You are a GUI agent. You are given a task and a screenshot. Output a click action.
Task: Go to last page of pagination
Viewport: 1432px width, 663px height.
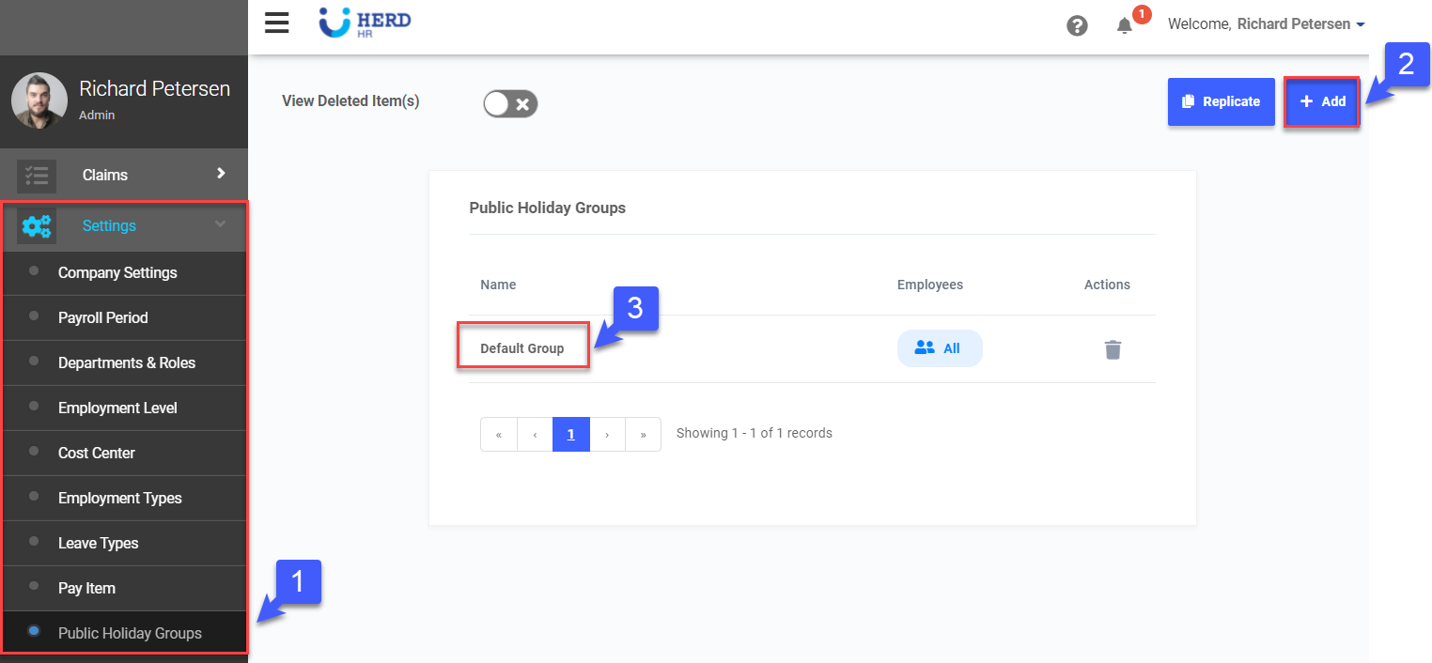click(643, 435)
